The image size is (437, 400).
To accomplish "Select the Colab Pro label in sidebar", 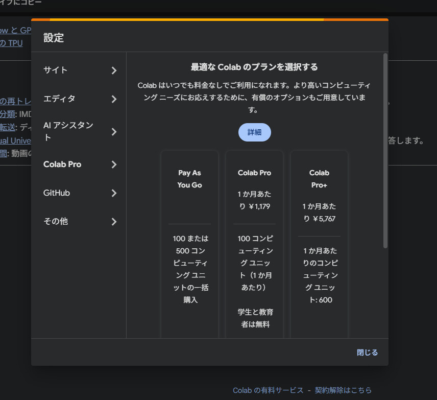I will point(62,164).
